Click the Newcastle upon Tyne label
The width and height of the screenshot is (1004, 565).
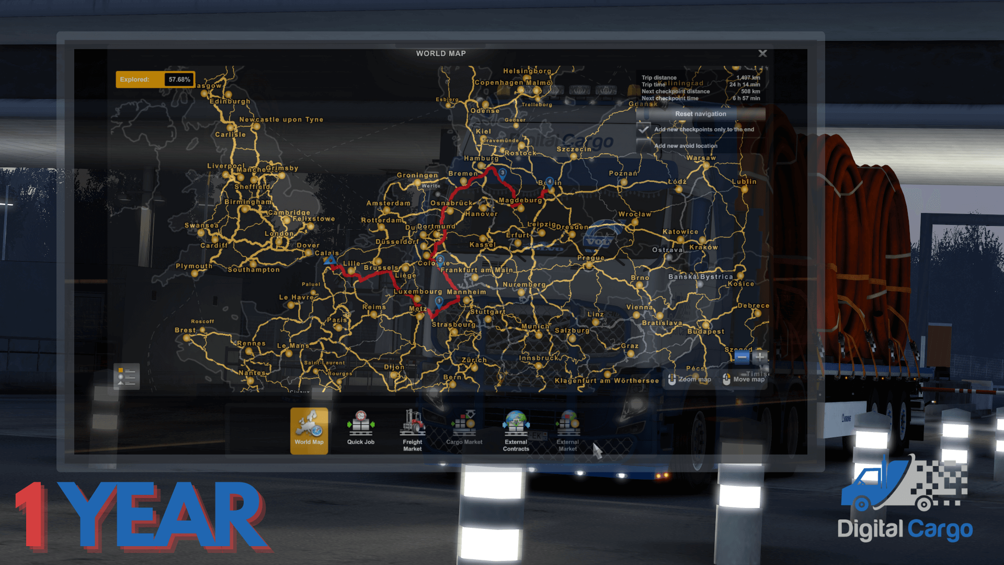[x=281, y=120]
